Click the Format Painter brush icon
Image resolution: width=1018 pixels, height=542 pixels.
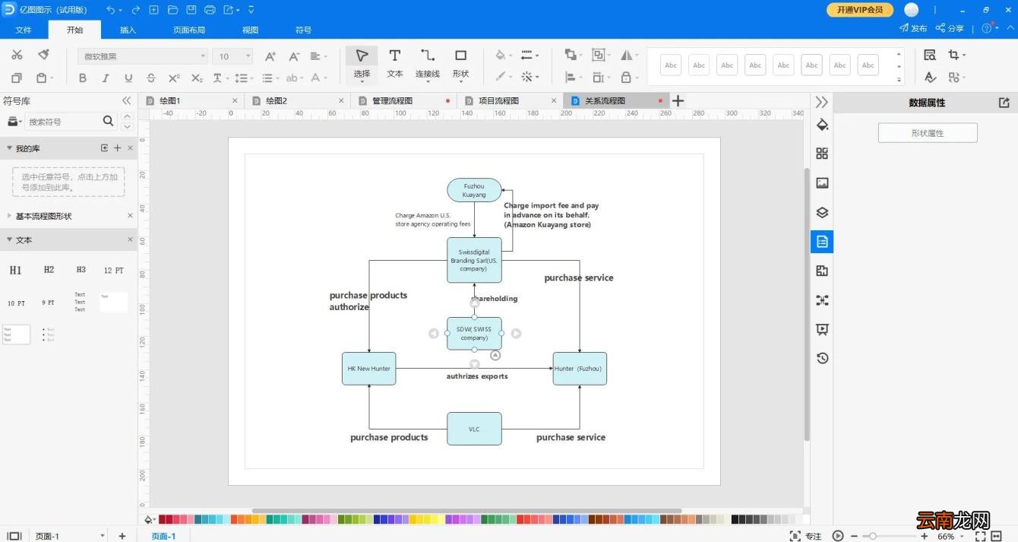click(x=43, y=55)
